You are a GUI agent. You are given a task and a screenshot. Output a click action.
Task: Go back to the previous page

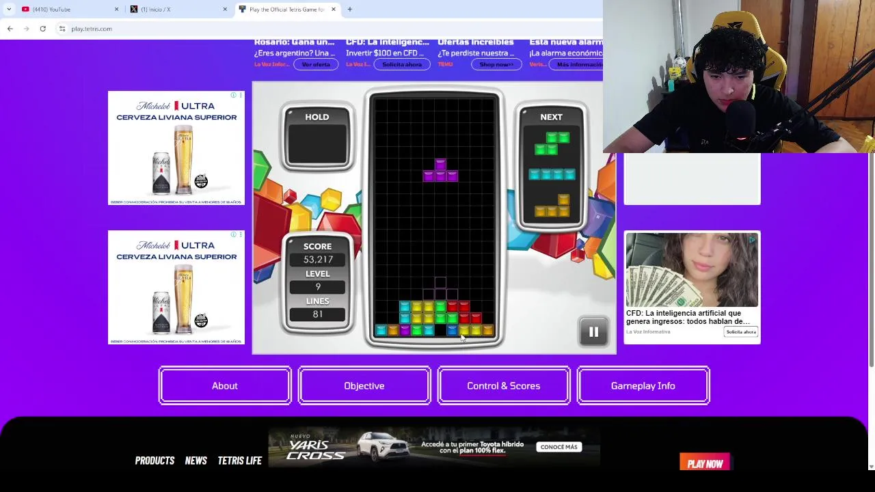[x=10, y=29]
